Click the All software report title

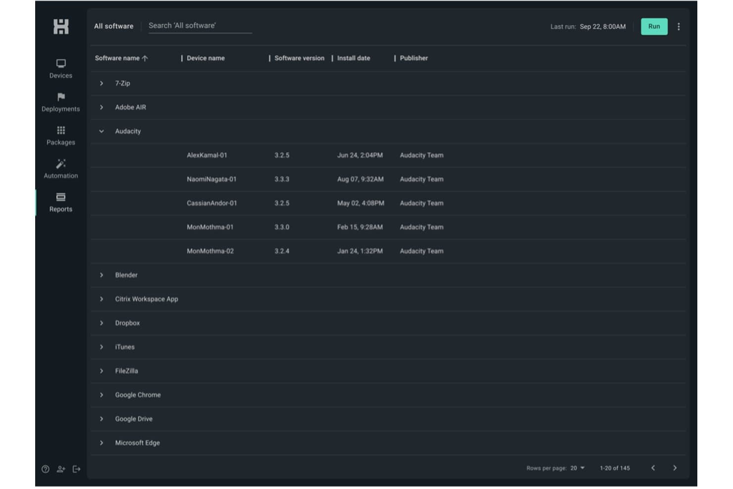pyautogui.click(x=114, y=26)
